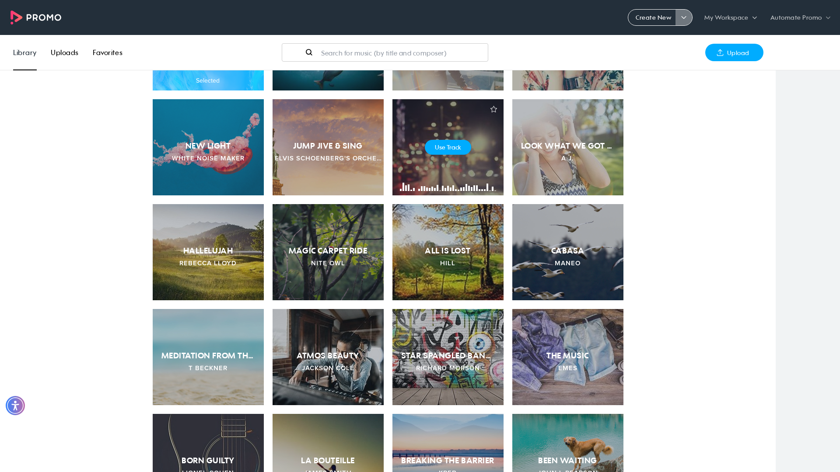The width and height of the screenshot is (840, 472).
Task: Select the Atmos Beauty track
Action: pos(328,357)
